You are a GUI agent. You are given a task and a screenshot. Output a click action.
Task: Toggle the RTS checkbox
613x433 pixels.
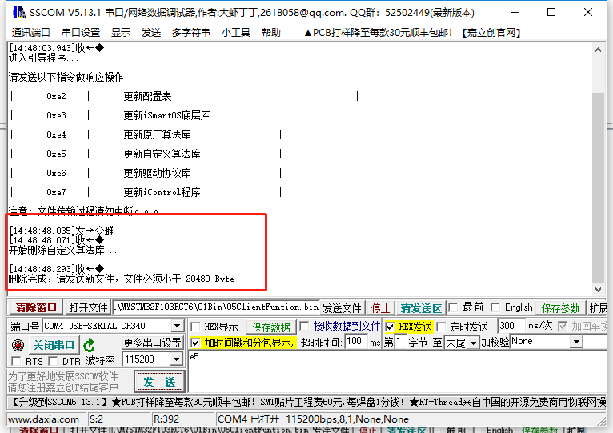pos(17,361)
